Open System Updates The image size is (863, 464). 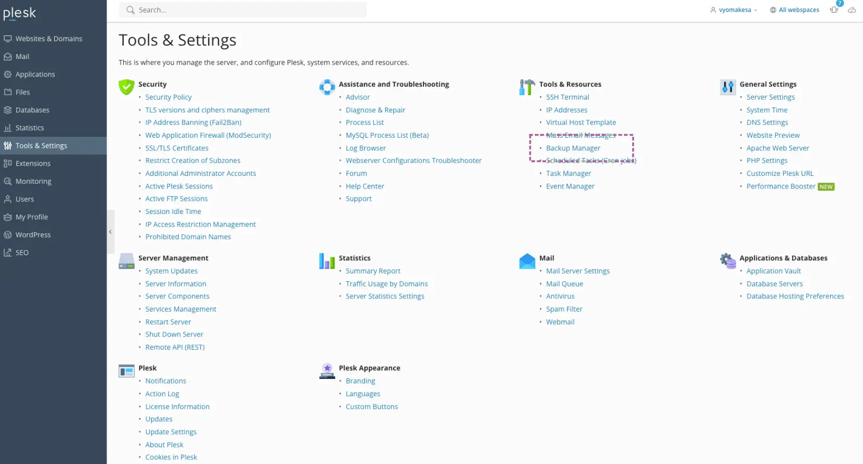[x=171, y=271]
